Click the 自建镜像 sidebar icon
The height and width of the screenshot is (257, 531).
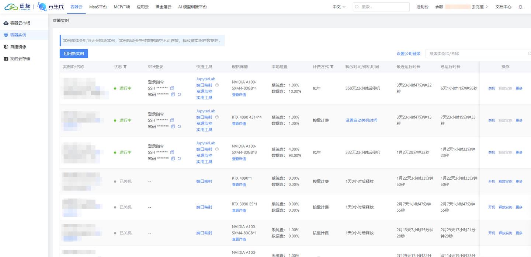[x=6, y=47]
